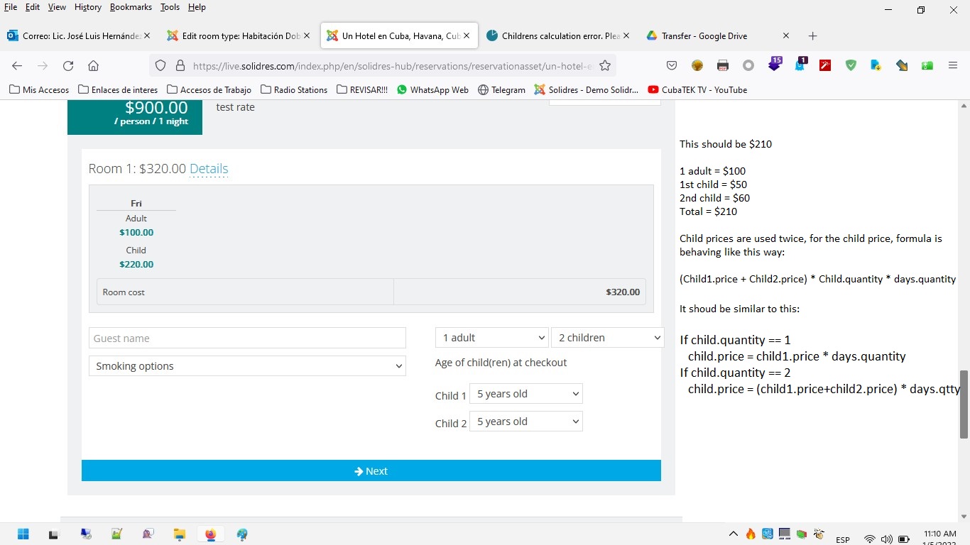Click the printer extension icon
The height and width of the screenshot is (545, 970).
pyautogui.click(x=723, y=66)
